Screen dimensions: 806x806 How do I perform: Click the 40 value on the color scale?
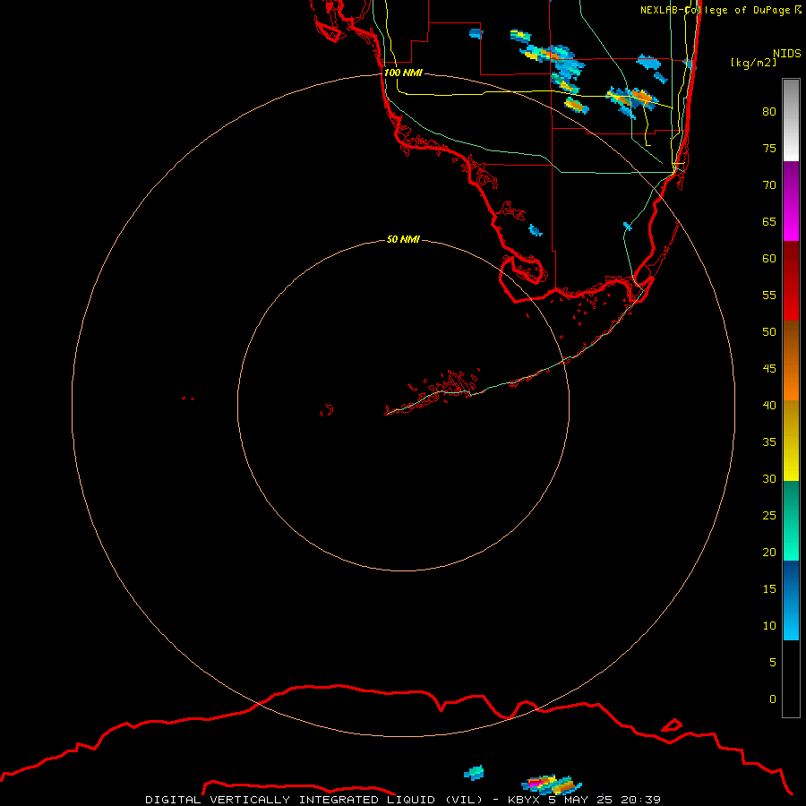[x=769, y=405]
